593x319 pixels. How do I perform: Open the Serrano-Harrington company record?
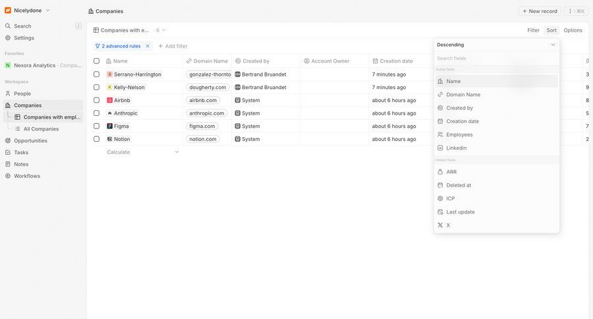[134, 74]
